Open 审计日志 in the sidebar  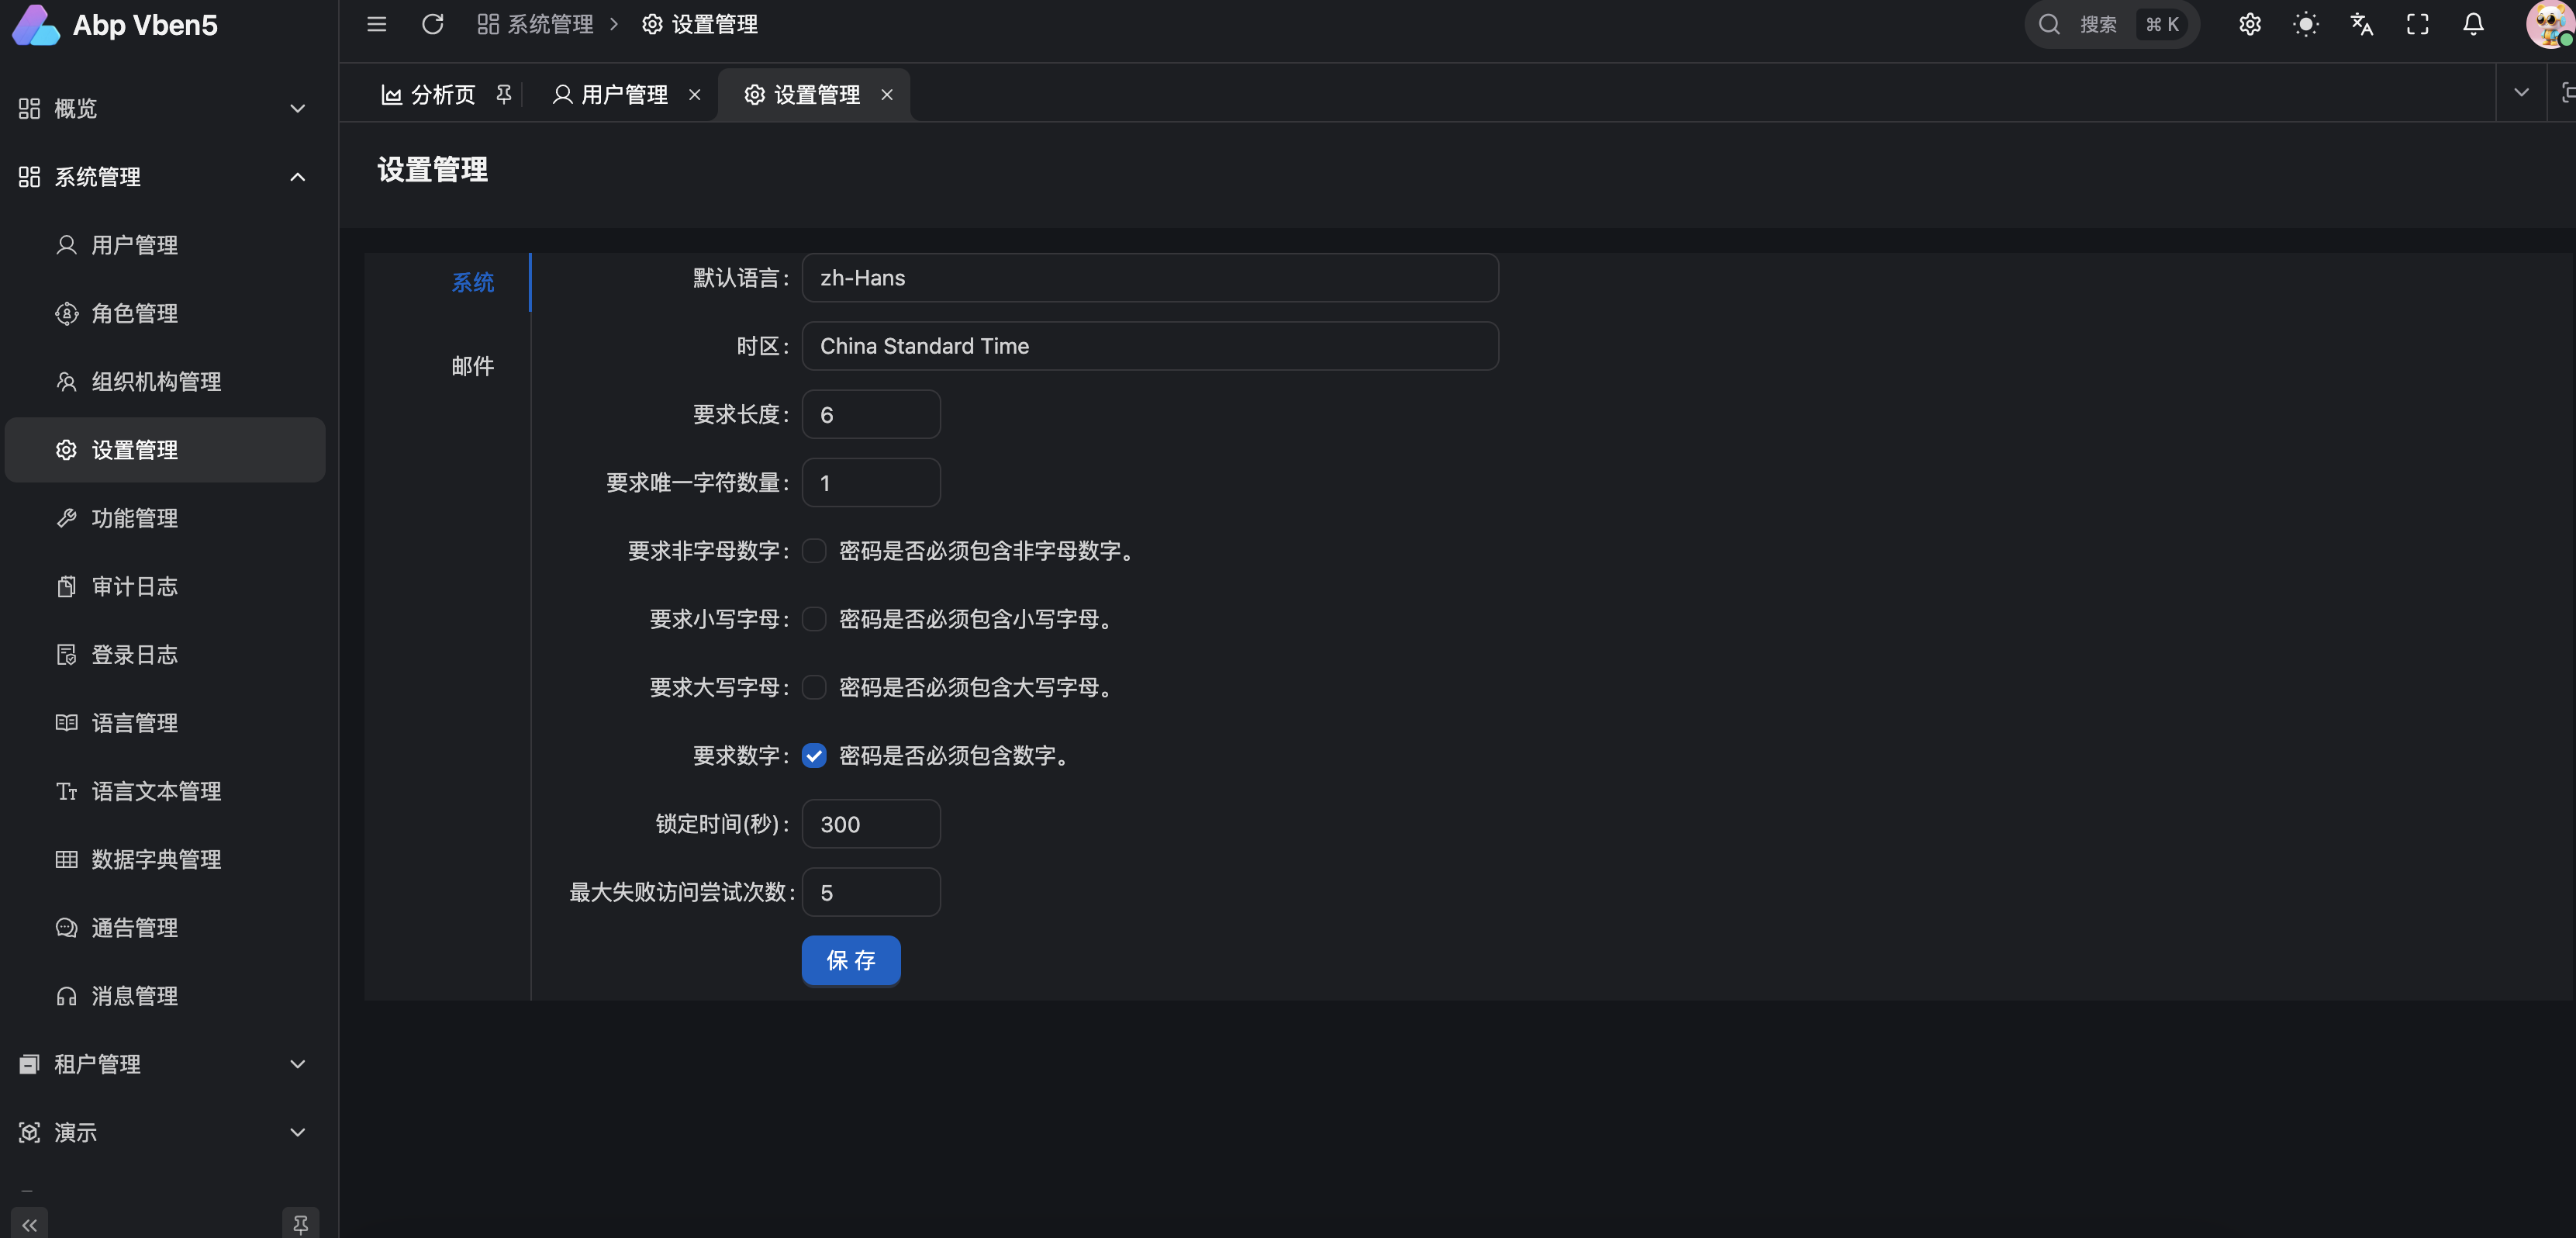pos(165,586)
